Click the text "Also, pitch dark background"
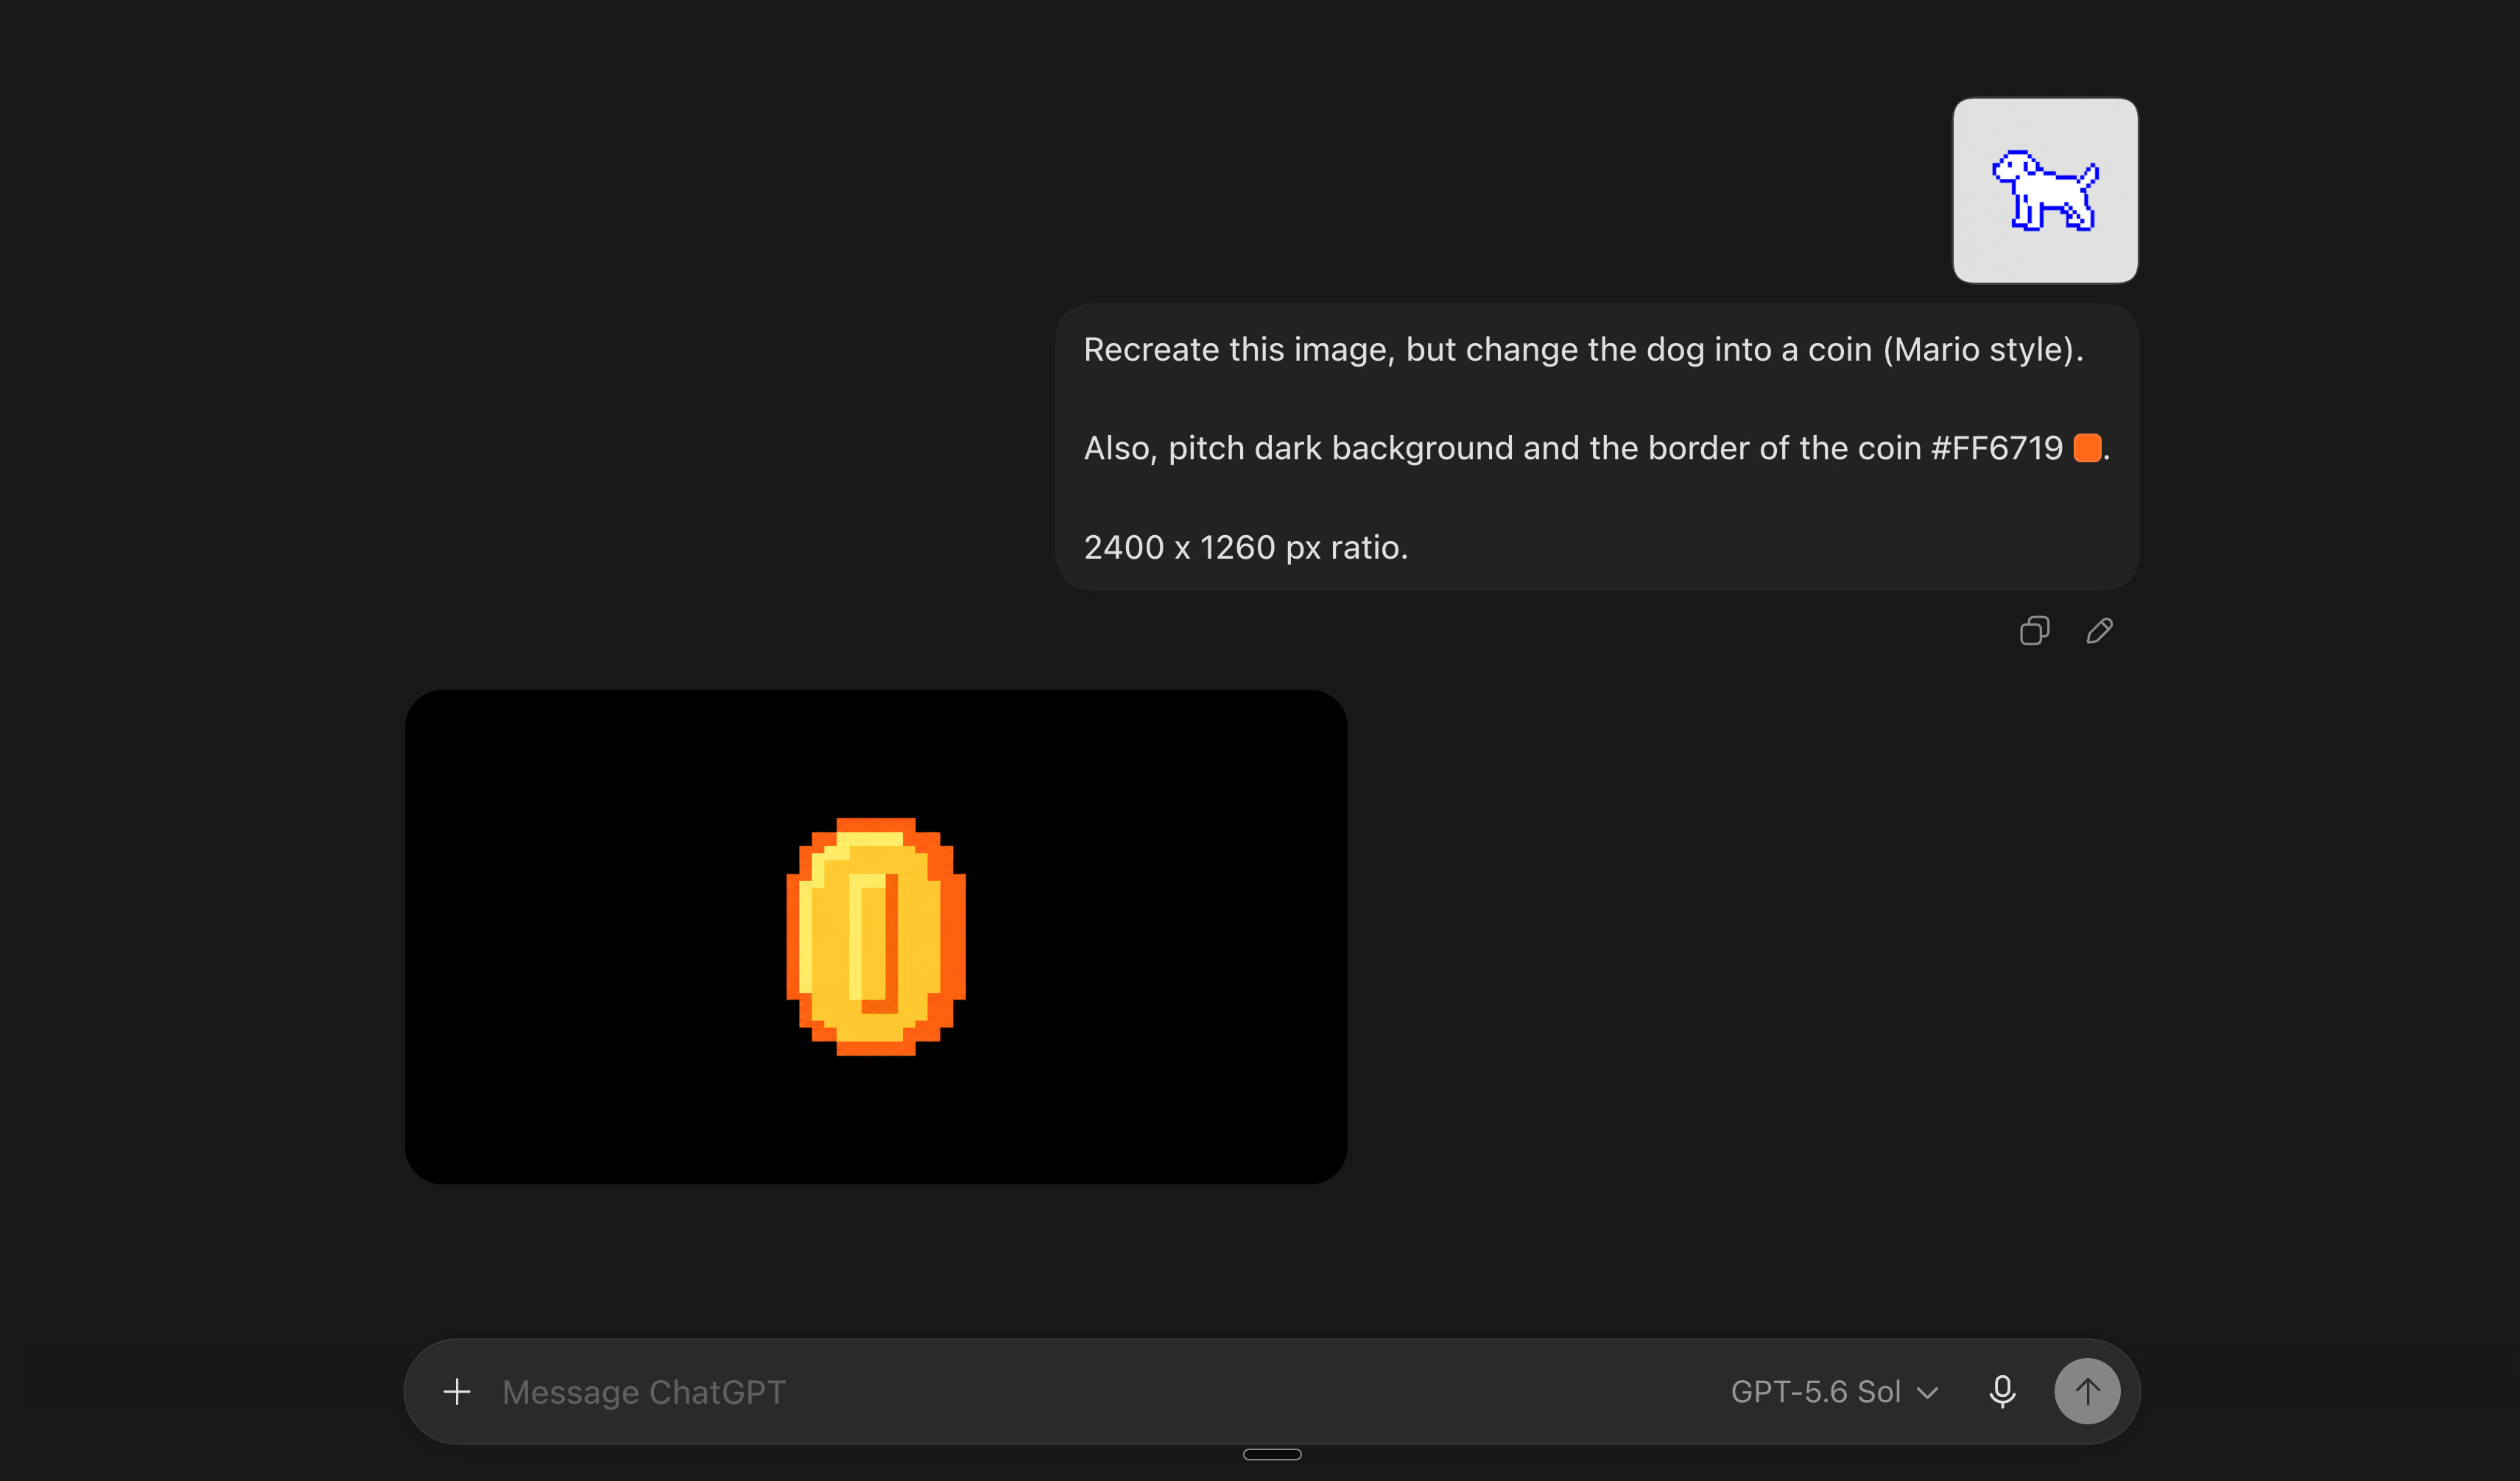2520x1481 pixels. (1299, 449)
